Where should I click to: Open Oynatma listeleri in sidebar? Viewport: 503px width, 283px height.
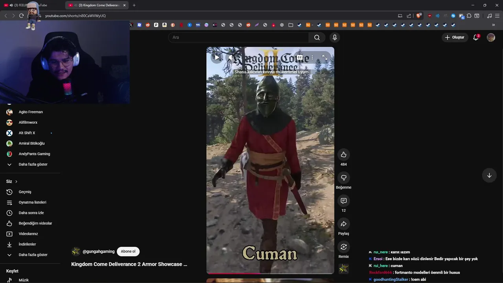coord(30,202)
